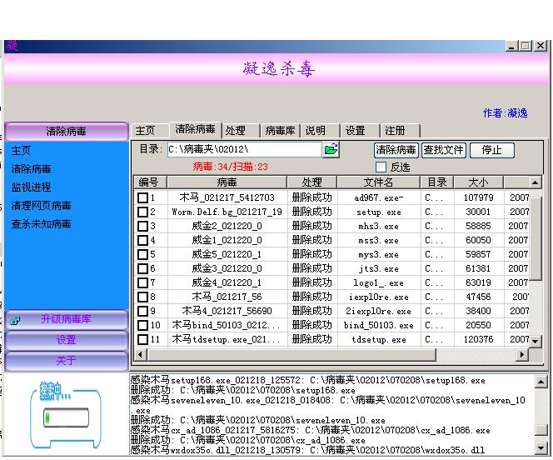Screen dimensions: 553x460
Task: Click the 查找文件 button
Action: [444, 150]
